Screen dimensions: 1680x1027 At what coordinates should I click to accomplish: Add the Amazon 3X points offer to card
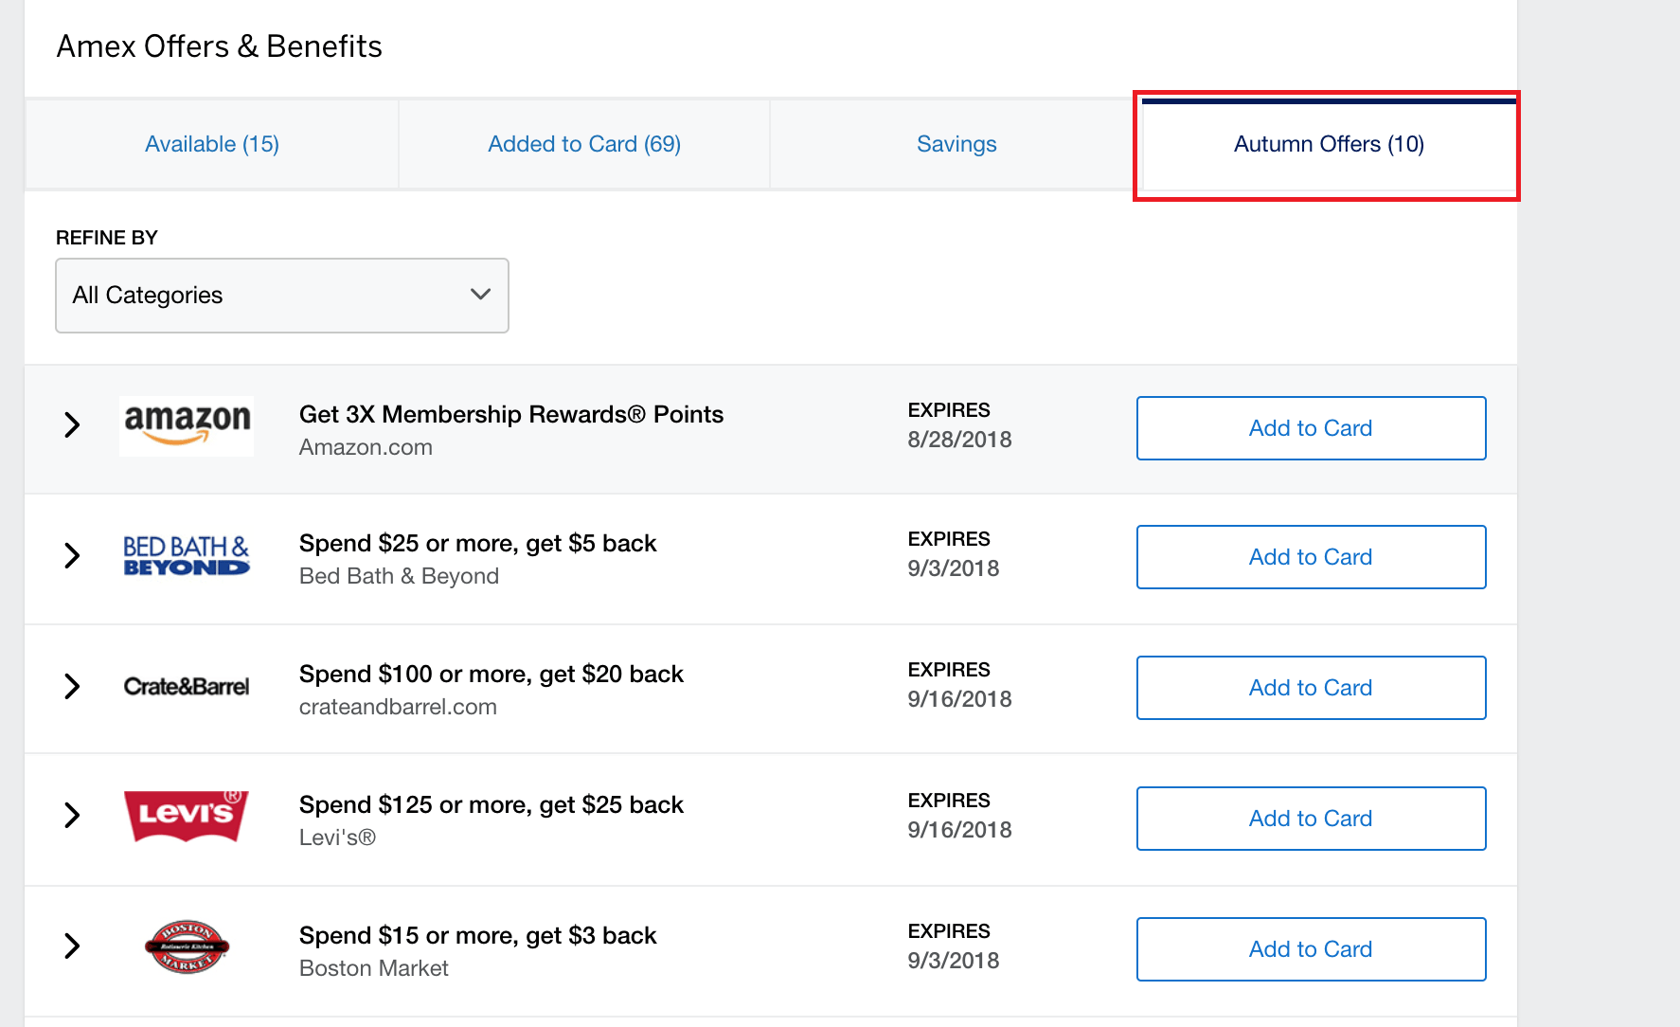pyautogui.click(x=1311, y=428)
